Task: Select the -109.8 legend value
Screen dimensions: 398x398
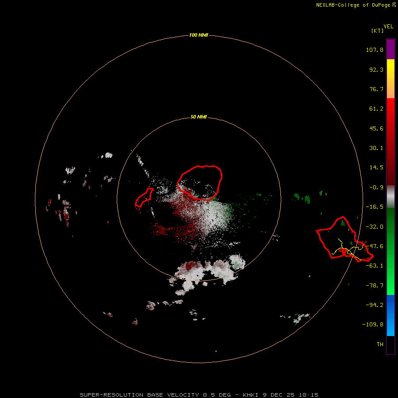Action: pos(373,325)
